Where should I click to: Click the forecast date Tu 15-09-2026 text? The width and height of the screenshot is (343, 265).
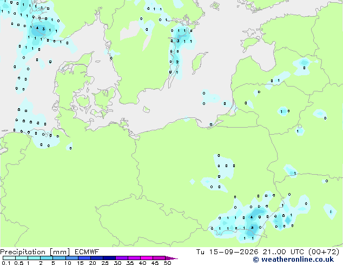(227, 252)
